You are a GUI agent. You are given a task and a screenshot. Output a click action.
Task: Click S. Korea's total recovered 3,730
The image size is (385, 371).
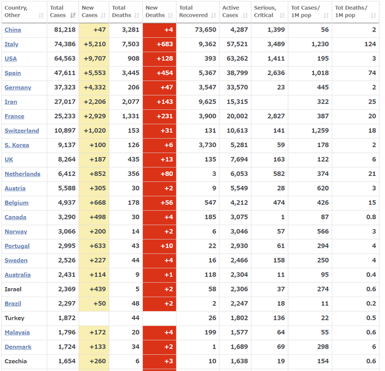pyautogui.click(x=207, y=145)
